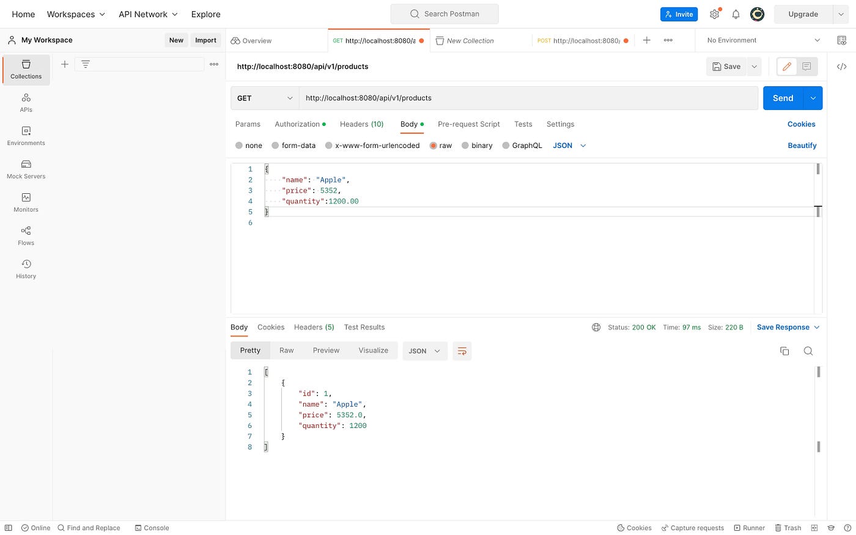The width and height of the screenshot is (856, 535).
Task: Open the No Environment selector
Action: click(x=763, y=40)
